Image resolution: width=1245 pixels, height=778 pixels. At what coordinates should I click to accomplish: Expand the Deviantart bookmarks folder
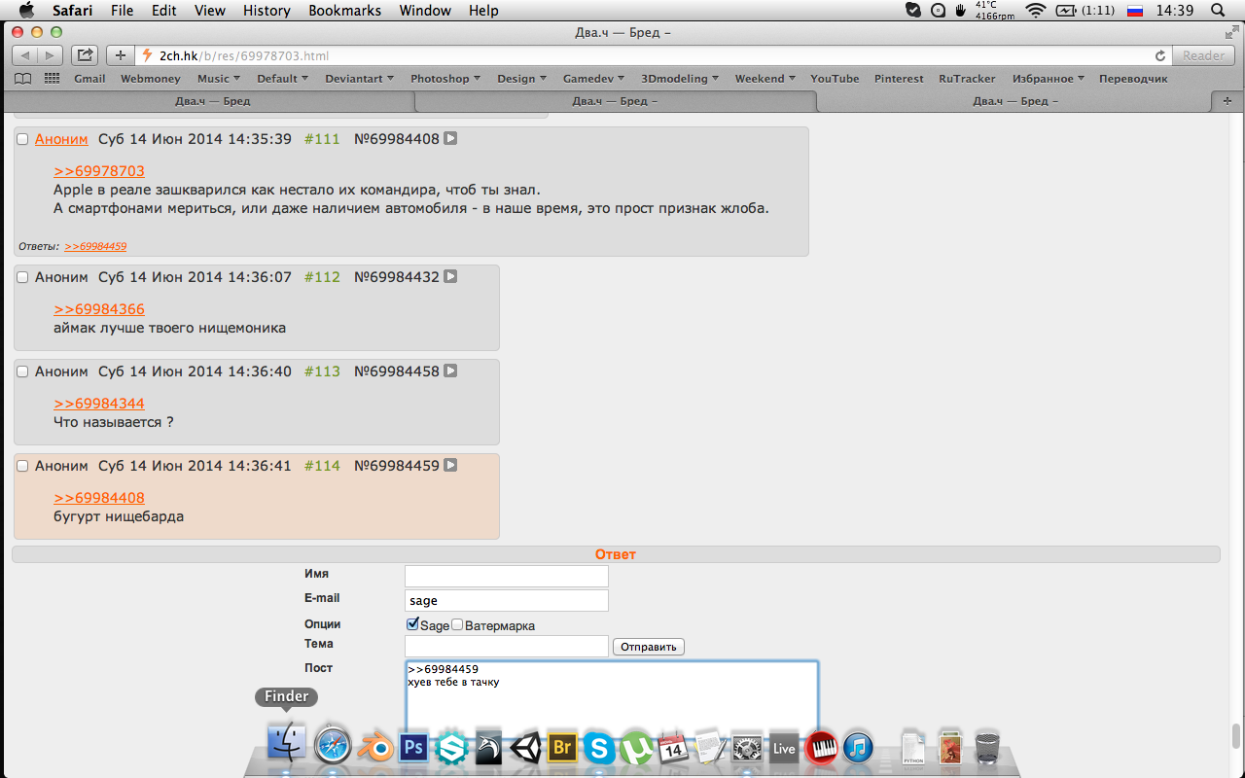click(x=359, y=79)
